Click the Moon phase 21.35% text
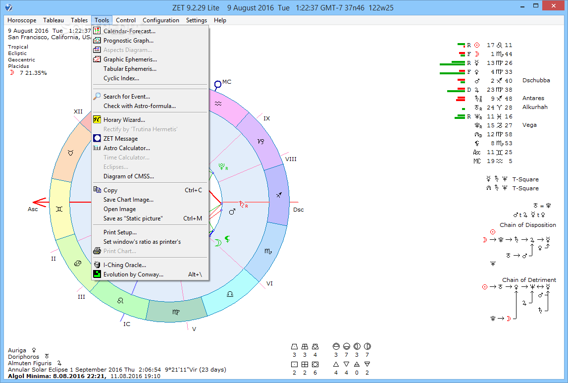This screenshot has height=383, width=568. tap(33, 73)
